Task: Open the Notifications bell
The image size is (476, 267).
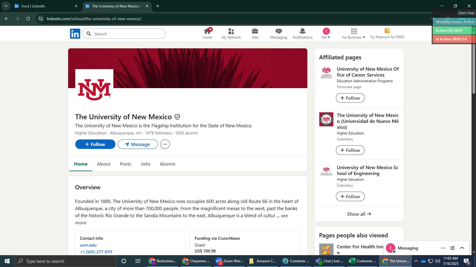Action: (x=302, y=33)
